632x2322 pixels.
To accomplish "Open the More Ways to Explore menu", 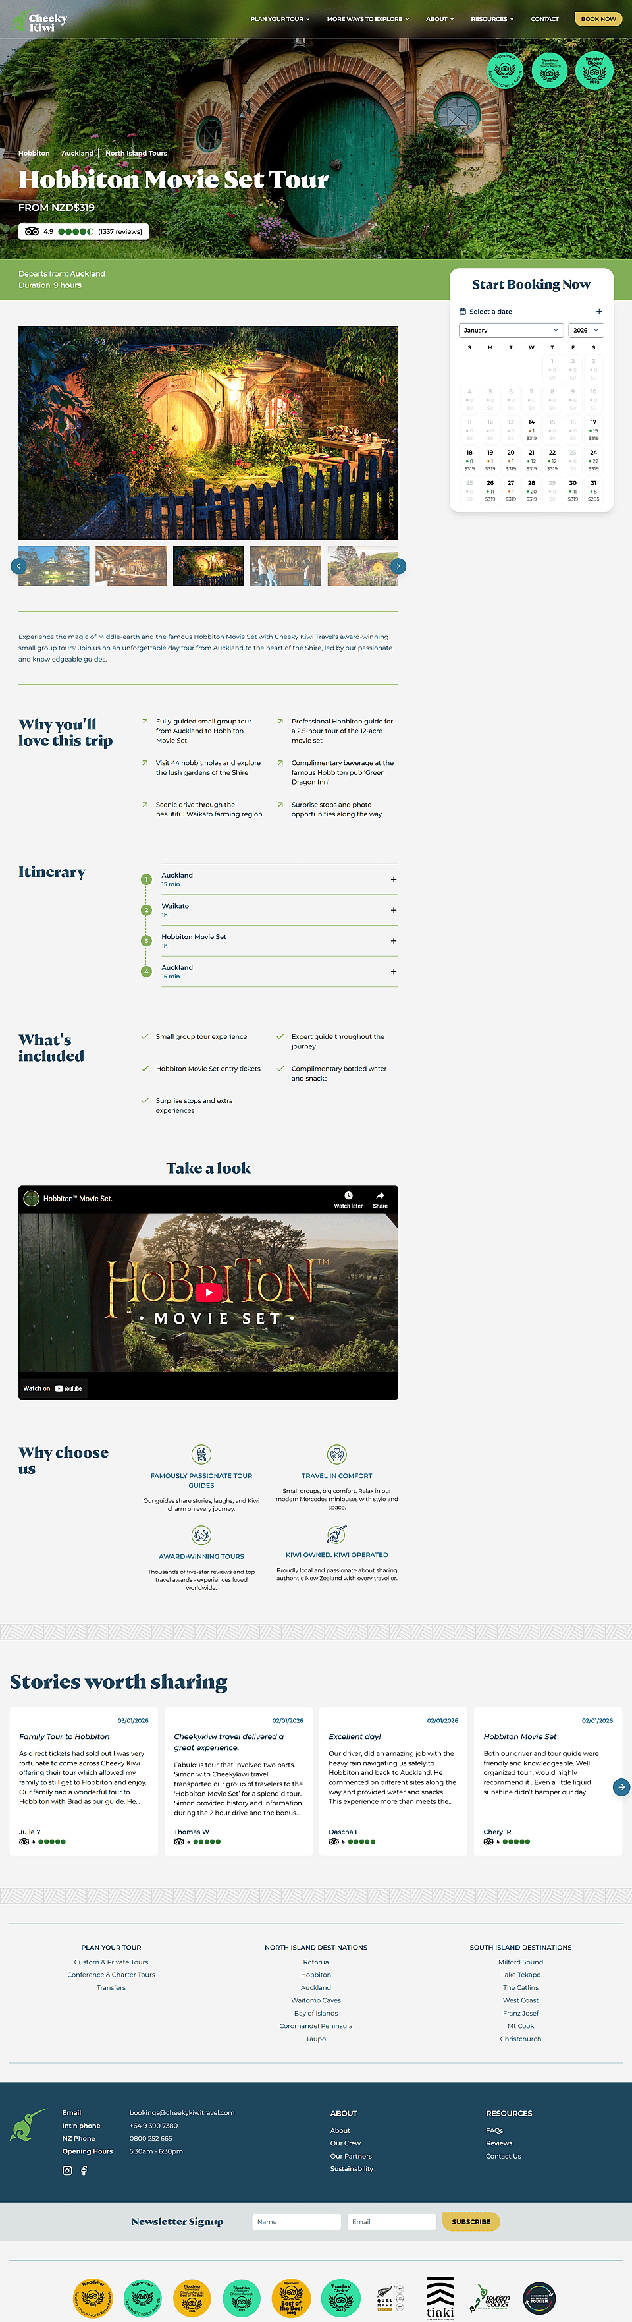I will pos(367,19).
